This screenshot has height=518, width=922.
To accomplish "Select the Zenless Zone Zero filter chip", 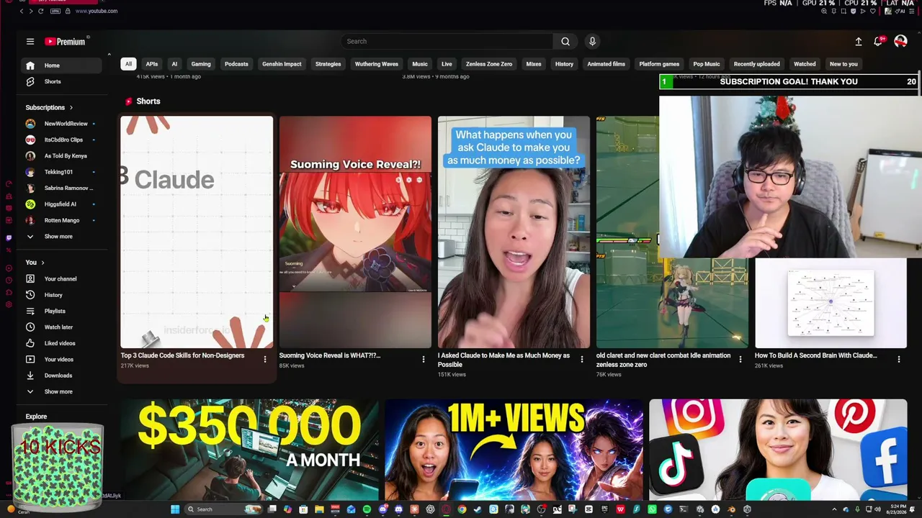I will [x=489, y=64].
